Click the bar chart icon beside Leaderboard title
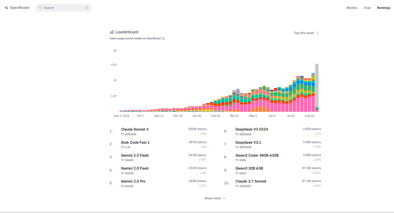Screen dimensions: 394x213 click(112, 32)
